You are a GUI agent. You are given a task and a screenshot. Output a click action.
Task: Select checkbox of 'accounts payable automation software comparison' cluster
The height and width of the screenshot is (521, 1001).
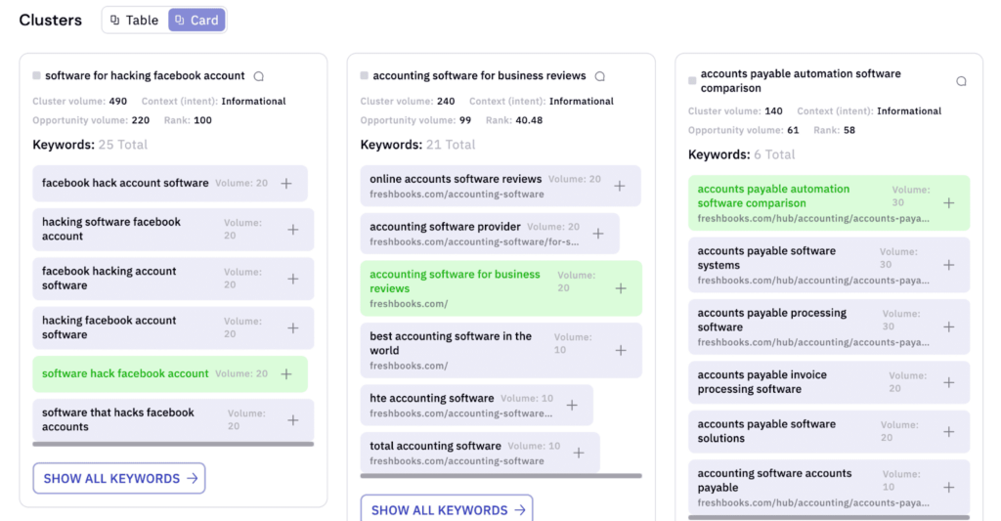pyautogui.click(x=692, y=81)
